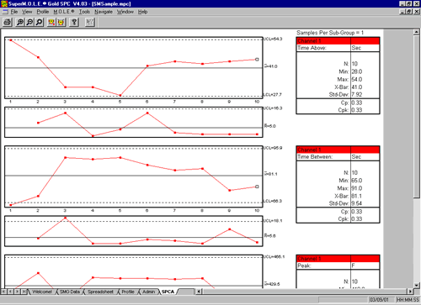Click vertical scrollbar down arrow
The width and height of the screenshot is (421, 305).
417,286
